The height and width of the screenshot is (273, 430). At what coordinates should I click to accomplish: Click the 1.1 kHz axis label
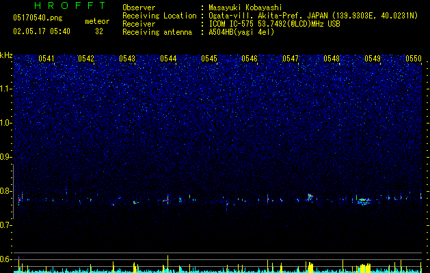click(x=6, y=89)
